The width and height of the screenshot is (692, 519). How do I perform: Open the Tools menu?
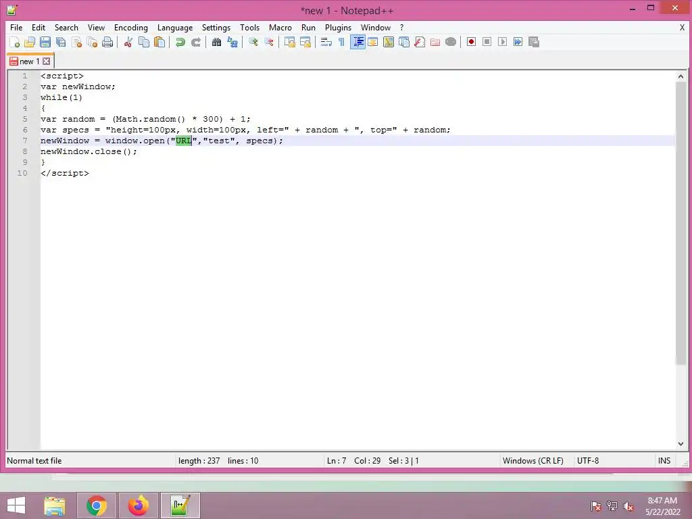(x=250, y=27)
